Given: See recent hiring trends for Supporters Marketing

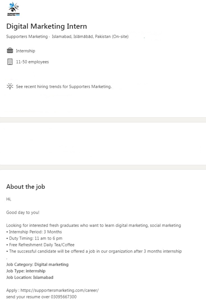Looking at the screenshot, I should coord(64,87).
